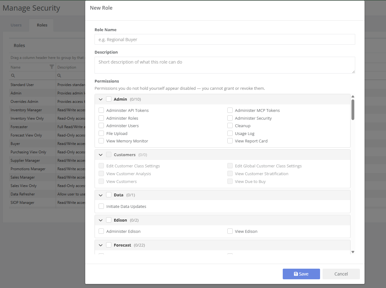Click the Name column header
This screenshot has height=288, width=386.
click(x=32, y=67)
